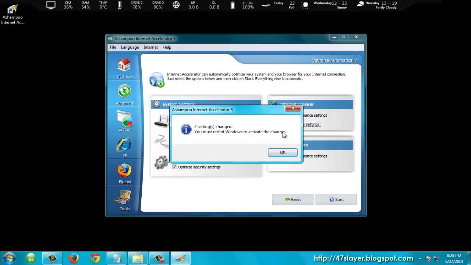Close the restart notice dialog
The image size is (471, 265).
point(293,108)
